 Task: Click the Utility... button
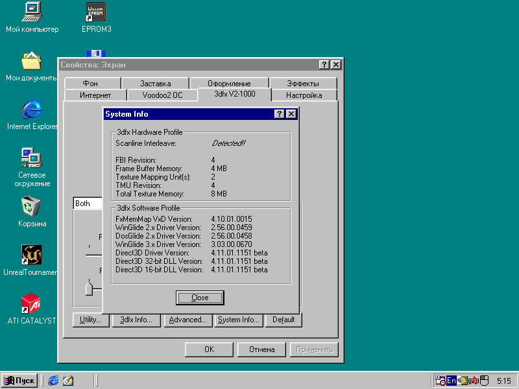coord(91,320)
